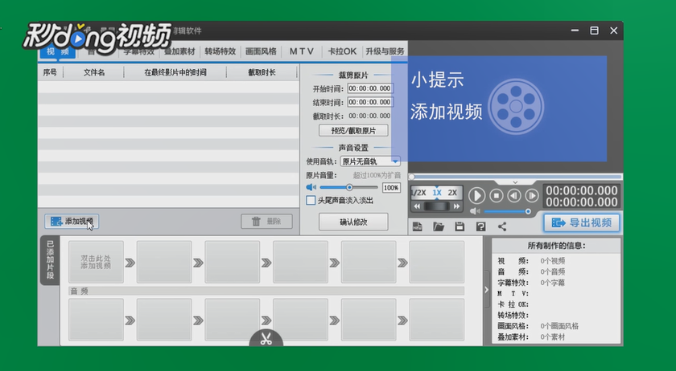Open the 升级与服务 tab

(x=385, y=51)
